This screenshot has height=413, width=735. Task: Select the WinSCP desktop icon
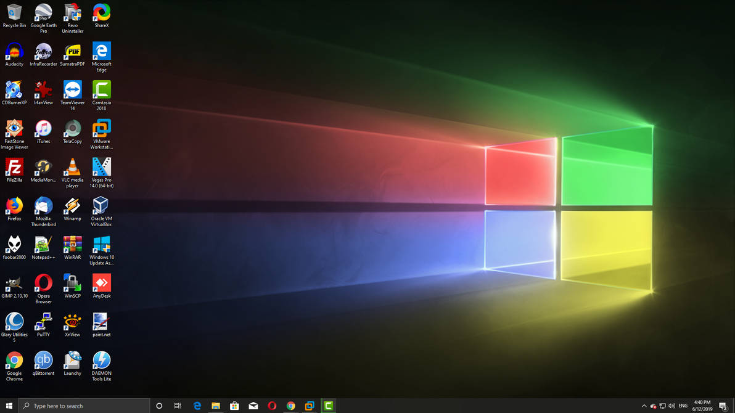click(x=73, y=287)
